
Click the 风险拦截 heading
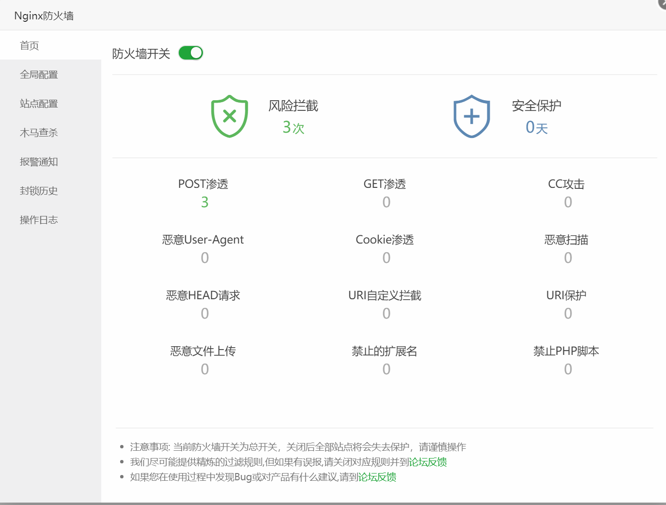(294, 106)
